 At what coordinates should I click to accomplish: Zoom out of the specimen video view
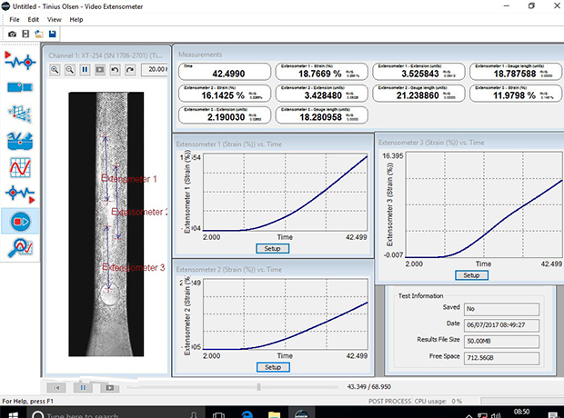click(71, 69)
